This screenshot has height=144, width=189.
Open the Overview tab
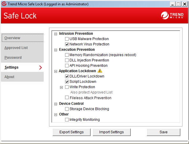(12, 38)
